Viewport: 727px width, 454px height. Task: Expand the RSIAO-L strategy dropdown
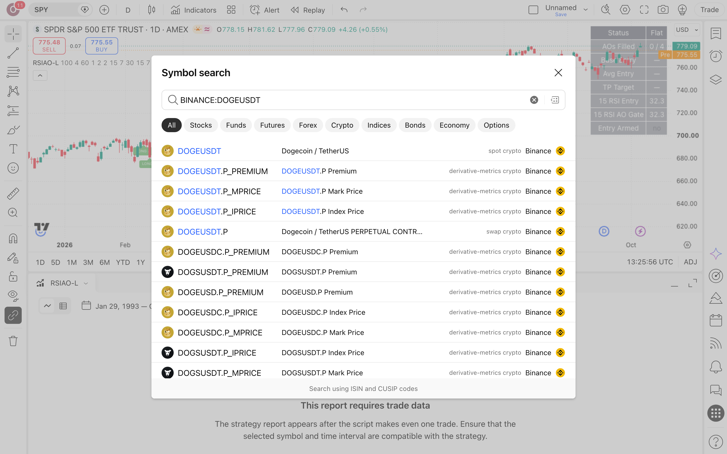pos(86,283)
